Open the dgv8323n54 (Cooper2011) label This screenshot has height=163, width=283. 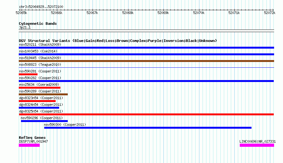(x=41, y=98)
